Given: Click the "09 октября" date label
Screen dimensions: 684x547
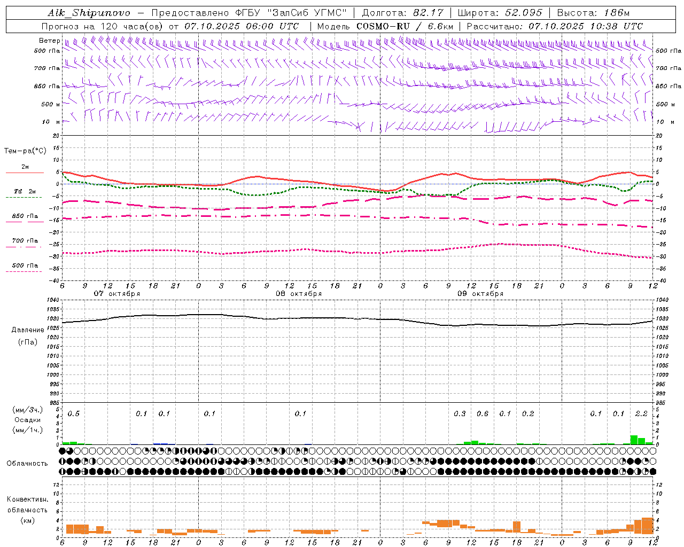Looking at the screenshot, I should pos(480,294).
